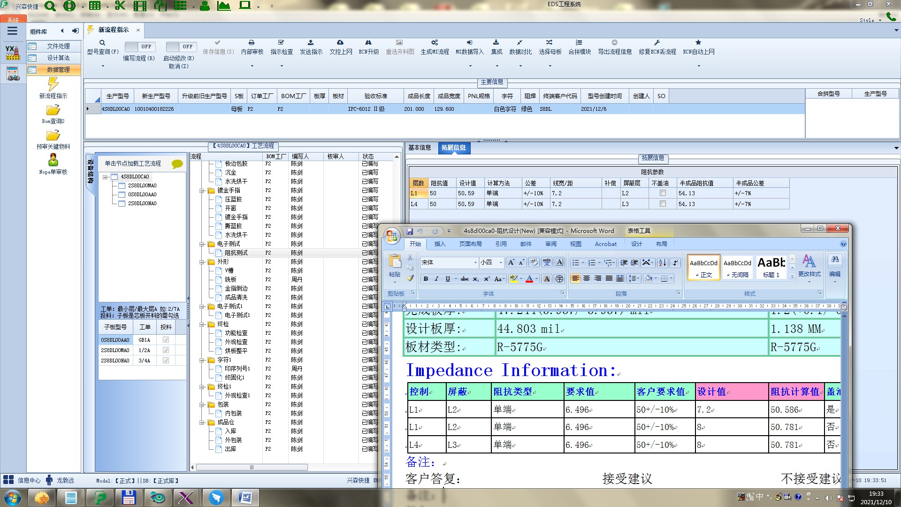
Task: Switch to the 基本信息 tab
Action: click(419, 148)
